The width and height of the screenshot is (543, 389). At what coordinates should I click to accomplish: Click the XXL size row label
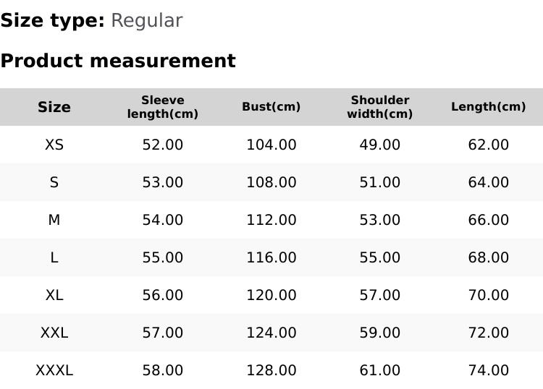54,333
